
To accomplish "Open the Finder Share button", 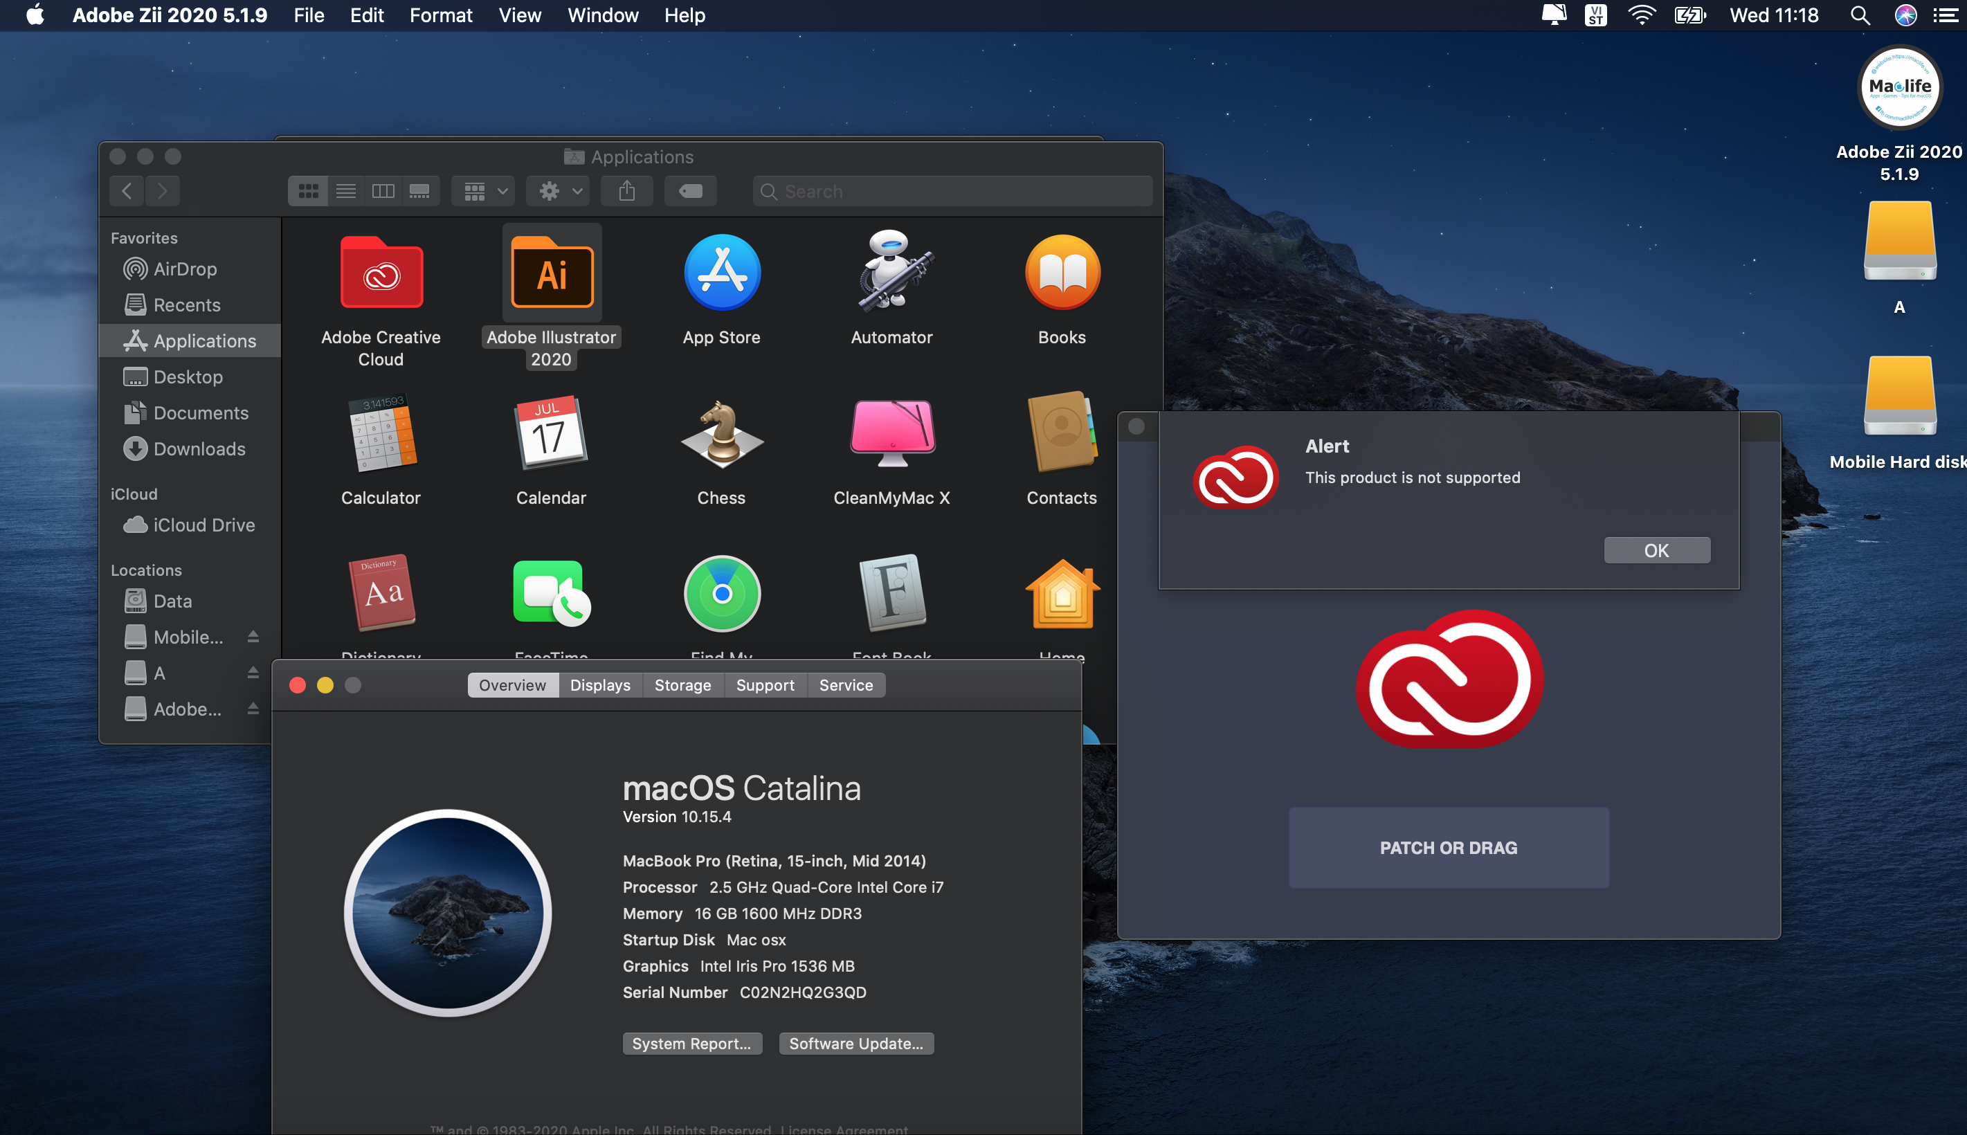I will pyautogui.click(x=626, y=191).
